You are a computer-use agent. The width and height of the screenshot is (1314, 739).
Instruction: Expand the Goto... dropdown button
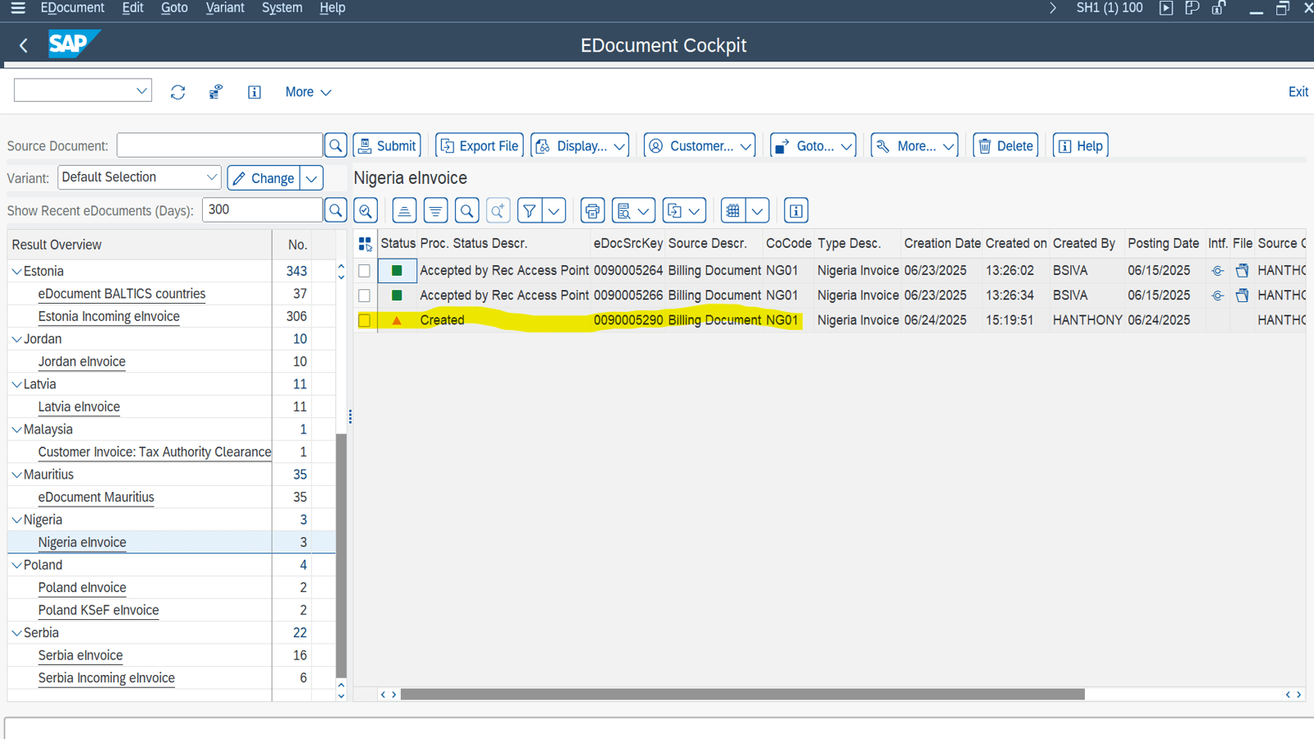click(x=813, y=146)
